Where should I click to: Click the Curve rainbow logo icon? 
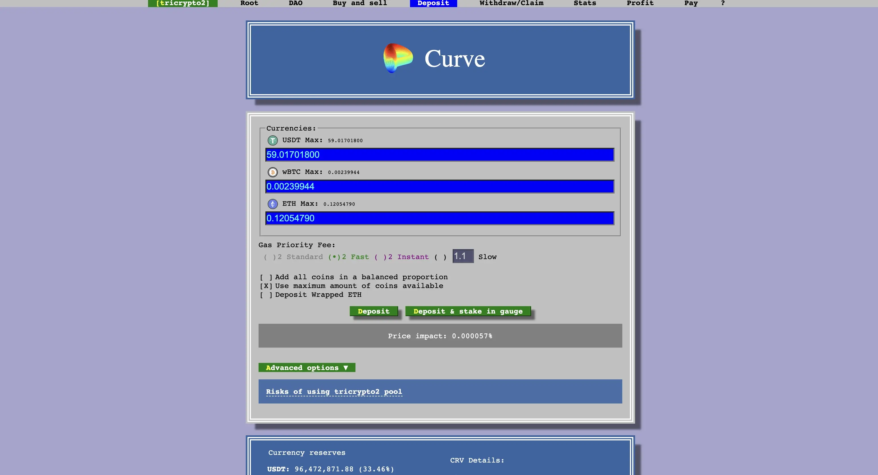398,58
